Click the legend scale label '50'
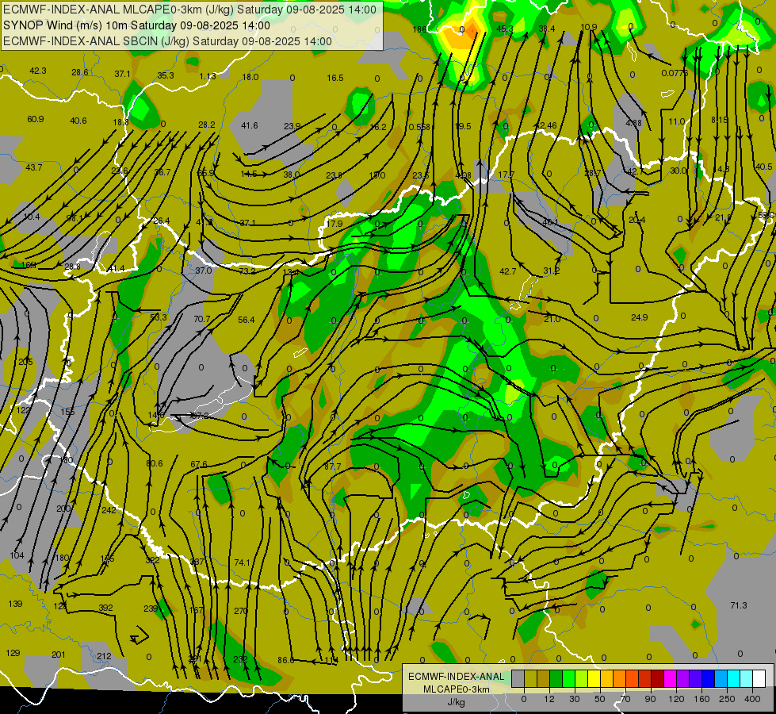This screenshot has height=714, width=776. (x=600, y=699)
